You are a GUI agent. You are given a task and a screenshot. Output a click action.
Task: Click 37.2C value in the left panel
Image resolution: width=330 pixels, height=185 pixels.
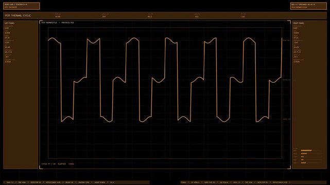click(x=7, y=38)
